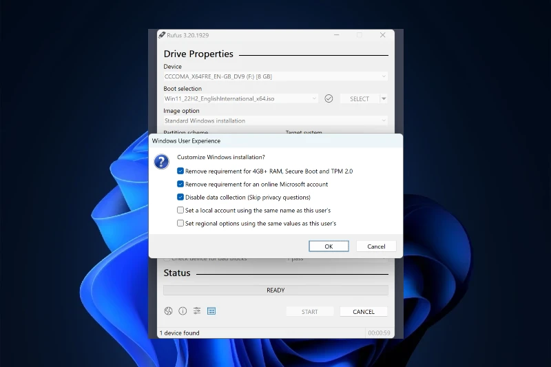Click the 'Customize Windows installation?' text

(x=221, y=157)
